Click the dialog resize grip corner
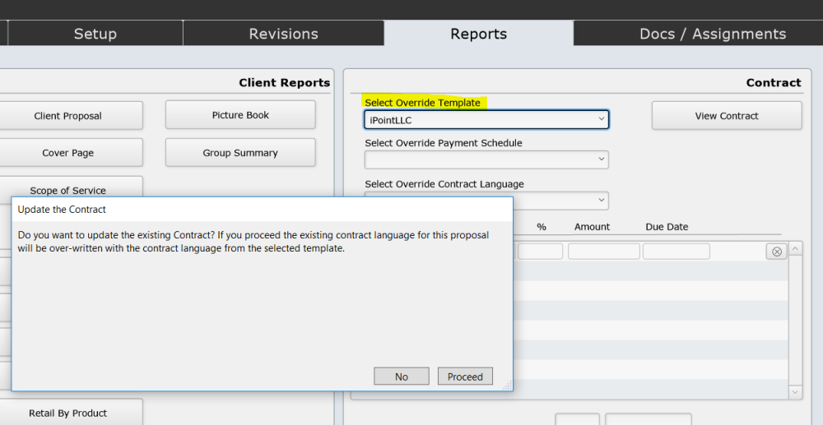The width and height of the screenshot is (823, 425). [508, 386]
